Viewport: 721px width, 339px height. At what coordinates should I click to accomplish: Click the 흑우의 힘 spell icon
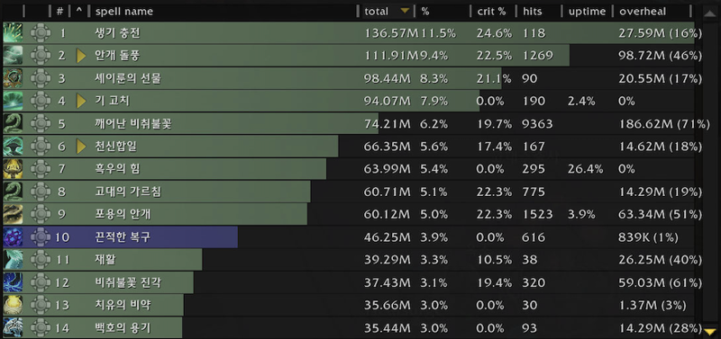pos(13,169)
